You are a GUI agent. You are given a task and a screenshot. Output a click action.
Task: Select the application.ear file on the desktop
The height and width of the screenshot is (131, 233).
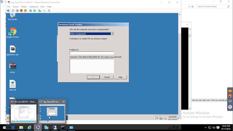12,51
